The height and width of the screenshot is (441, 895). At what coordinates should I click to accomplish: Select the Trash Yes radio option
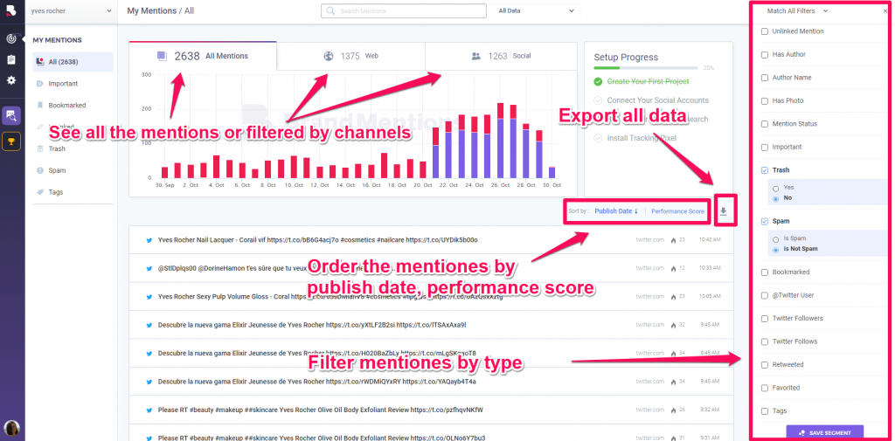pos(776,188)
